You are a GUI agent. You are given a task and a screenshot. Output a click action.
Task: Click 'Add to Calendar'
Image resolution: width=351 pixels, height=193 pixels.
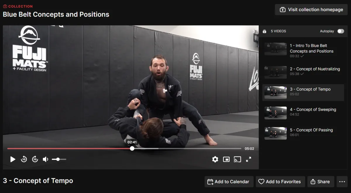tap(229, 182)
